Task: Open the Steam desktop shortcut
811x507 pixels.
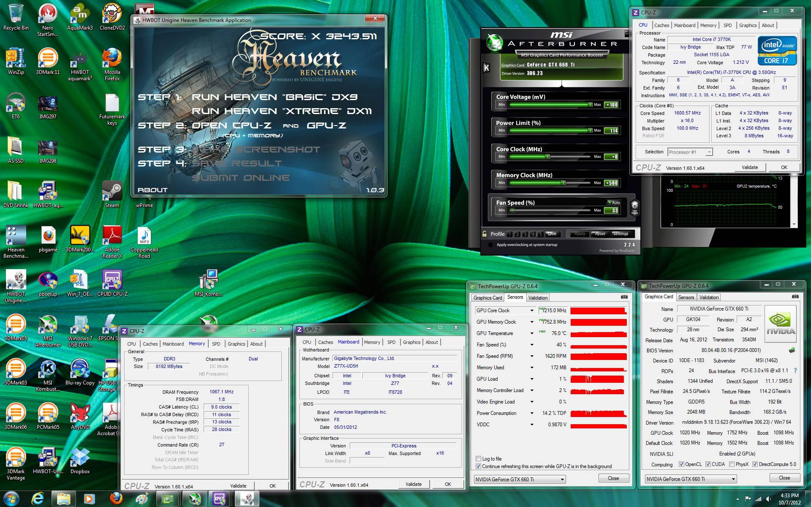Action: tap(112, 194)
